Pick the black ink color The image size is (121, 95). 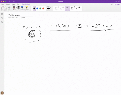pyautogui.click(x=34, y=9)
